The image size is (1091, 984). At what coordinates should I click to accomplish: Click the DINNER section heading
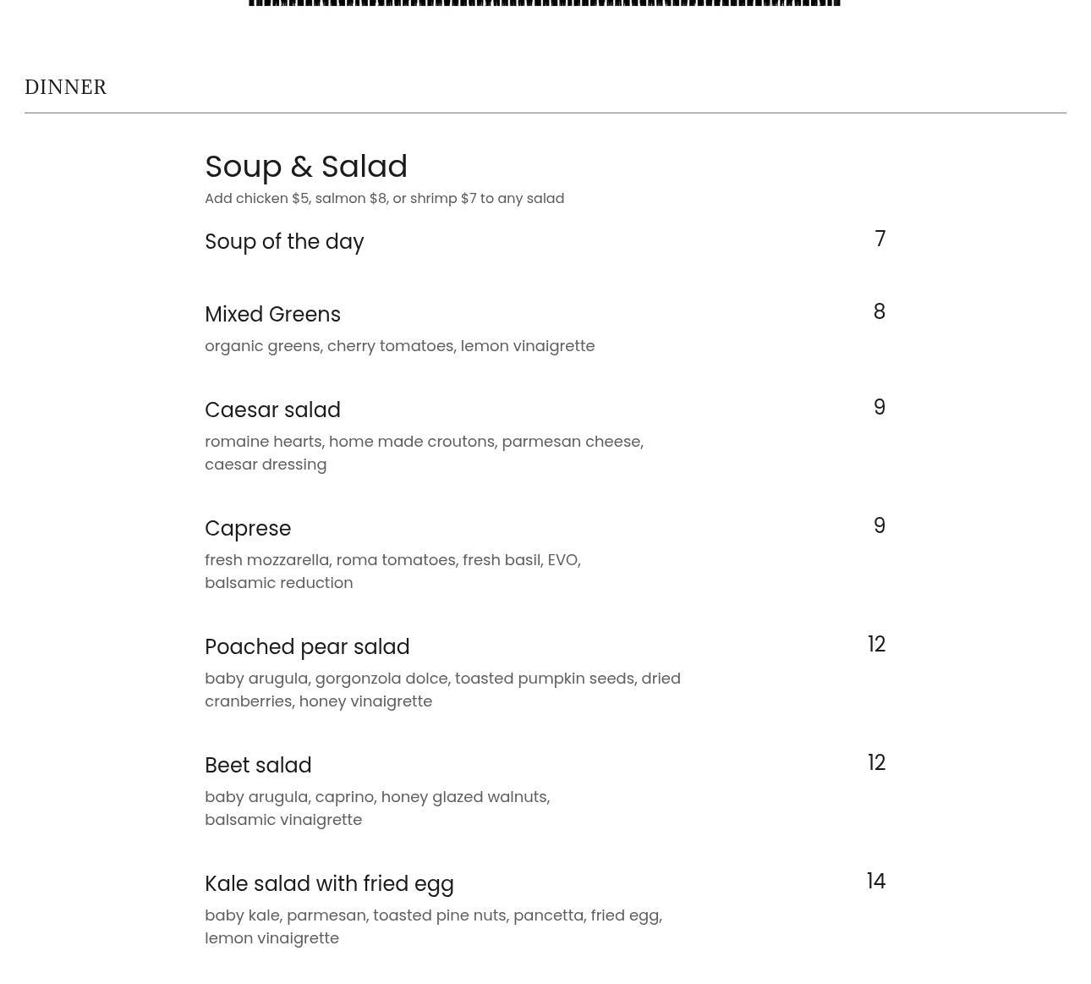tap(65, 87)
